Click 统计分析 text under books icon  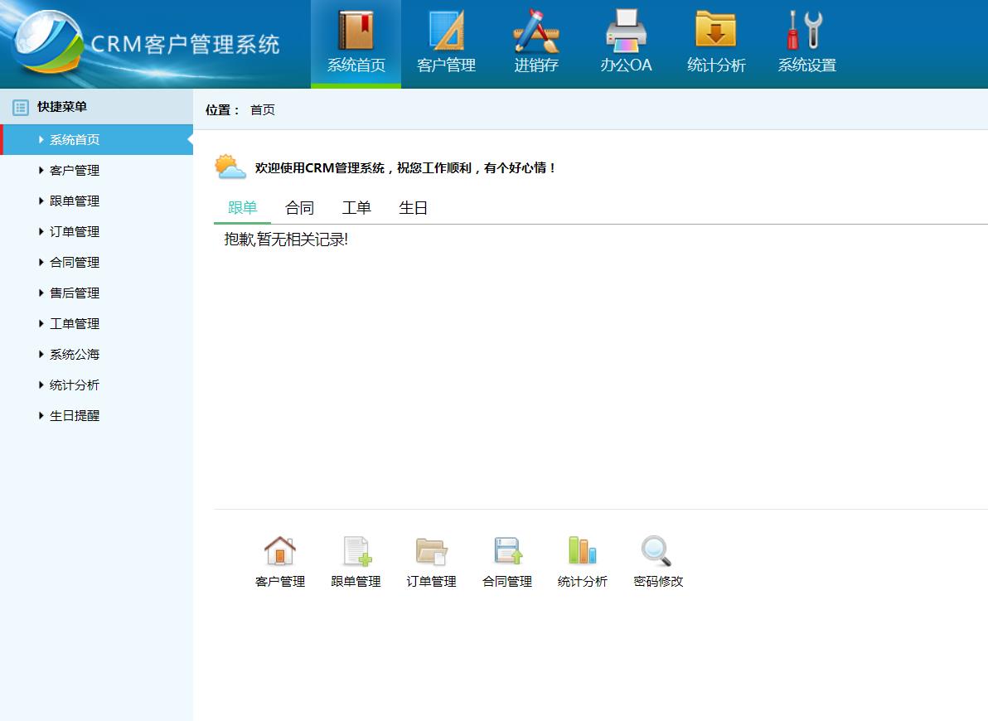click(582, 581)
